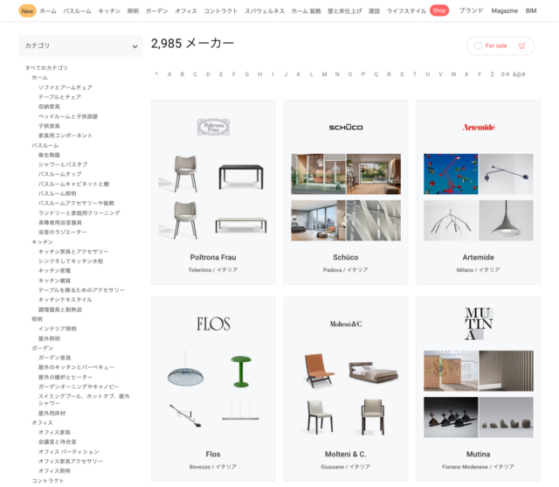Expand the カテゴリ dropdown chevron
Image resolution: width=559 pixels, height=487 pixels.
tap(135, 46)
